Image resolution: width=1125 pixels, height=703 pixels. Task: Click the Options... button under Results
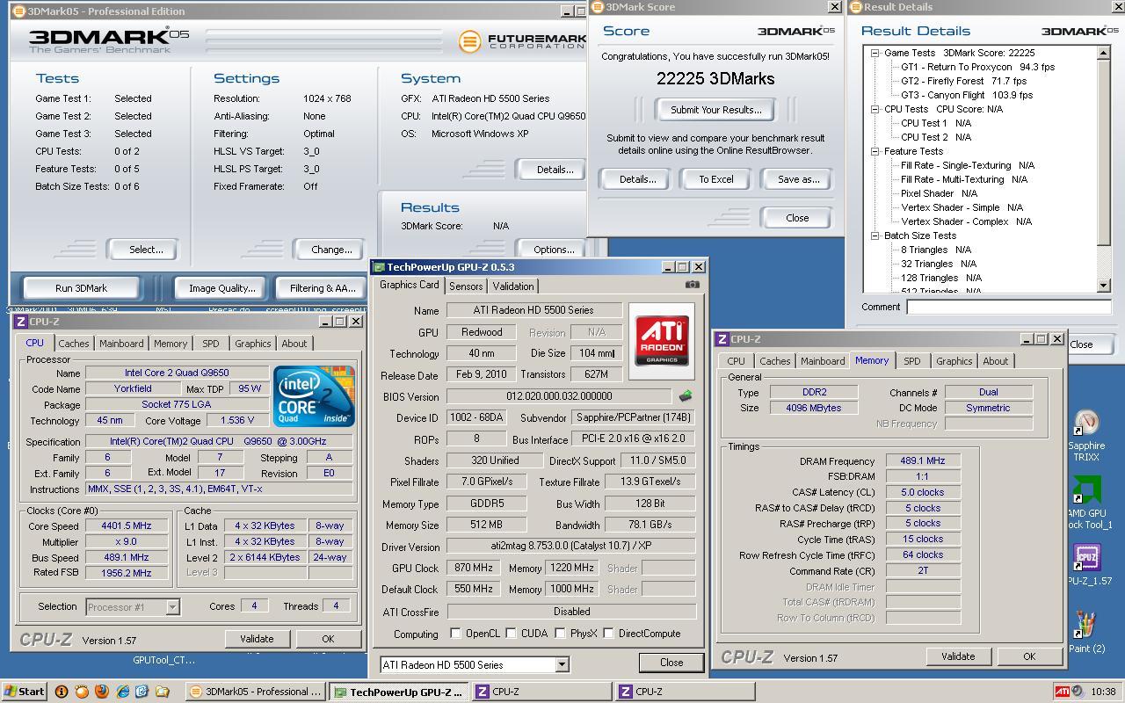(554, 250)
